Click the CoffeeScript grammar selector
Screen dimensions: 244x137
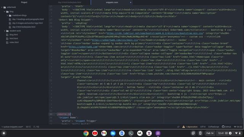pos(213,127)
